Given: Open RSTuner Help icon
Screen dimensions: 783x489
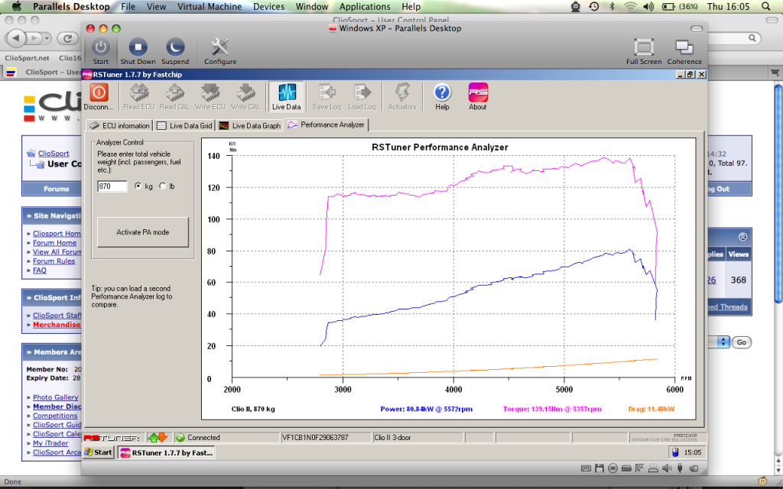Looking at the screenshot, I should pos(442,93).
